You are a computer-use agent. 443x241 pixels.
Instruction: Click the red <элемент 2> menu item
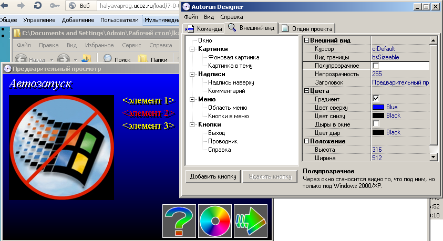[x=148, y=113]
